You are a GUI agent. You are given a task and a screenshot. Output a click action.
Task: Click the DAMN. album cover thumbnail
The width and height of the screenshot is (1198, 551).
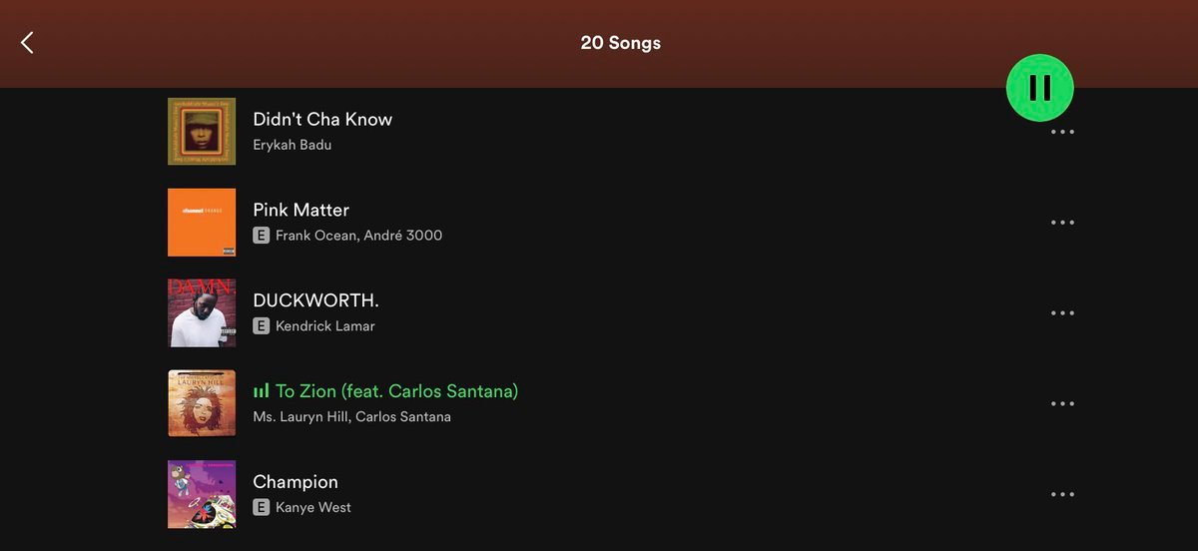pyautogui.click(x=202, y=313)
